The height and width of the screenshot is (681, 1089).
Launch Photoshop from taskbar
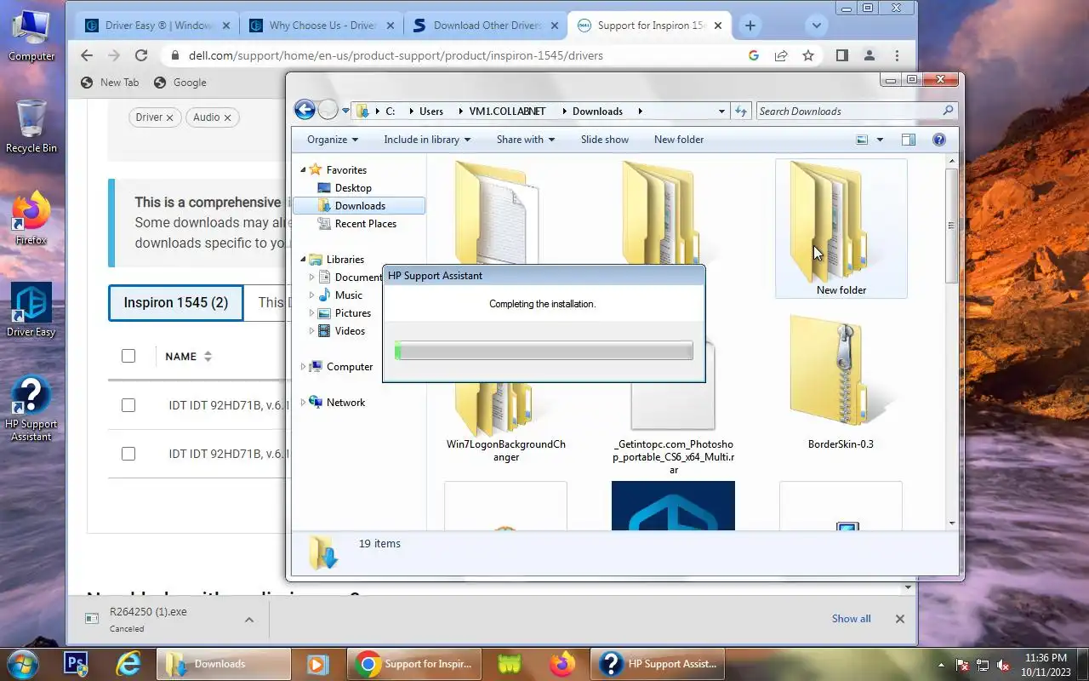[77, 663]
